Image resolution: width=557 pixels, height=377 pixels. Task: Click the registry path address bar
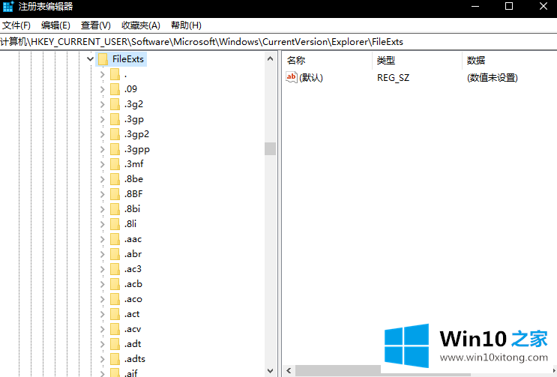(279, 42)
